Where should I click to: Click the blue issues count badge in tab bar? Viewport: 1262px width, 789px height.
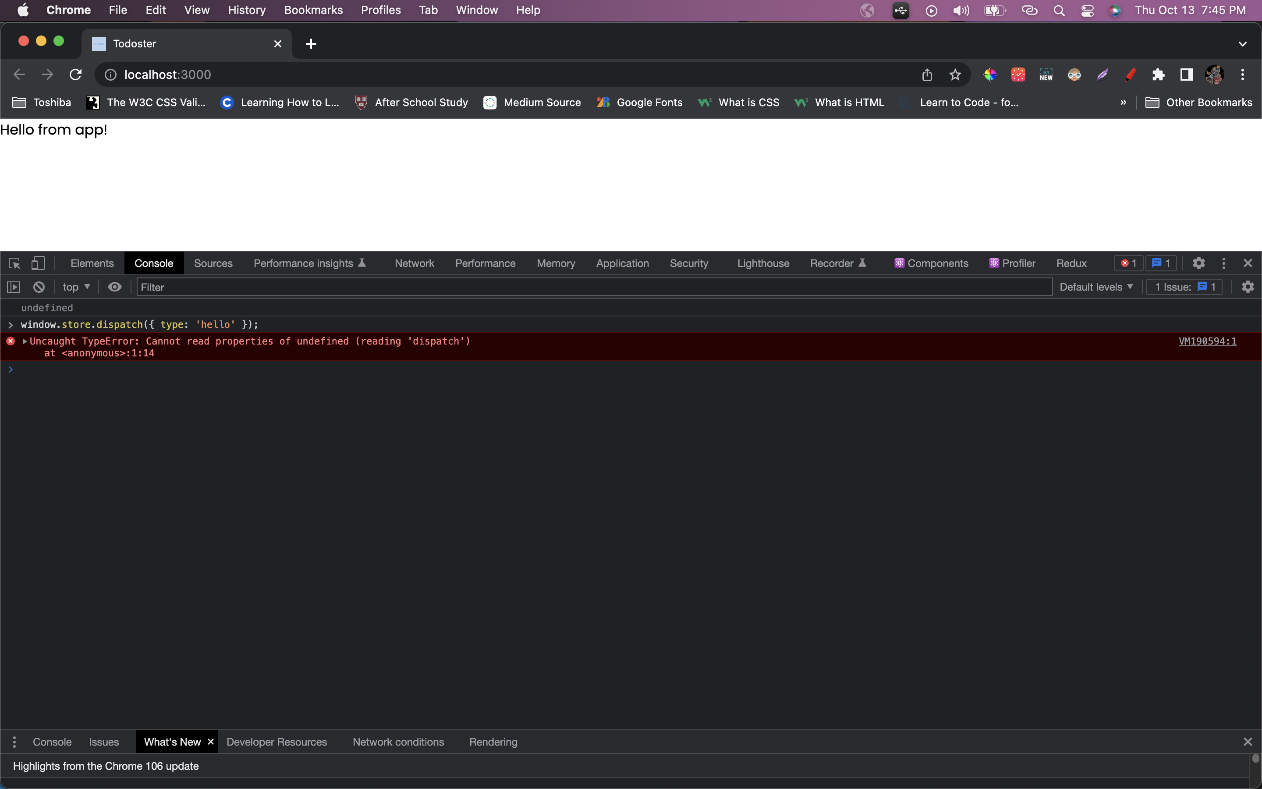pos(1161,263)
